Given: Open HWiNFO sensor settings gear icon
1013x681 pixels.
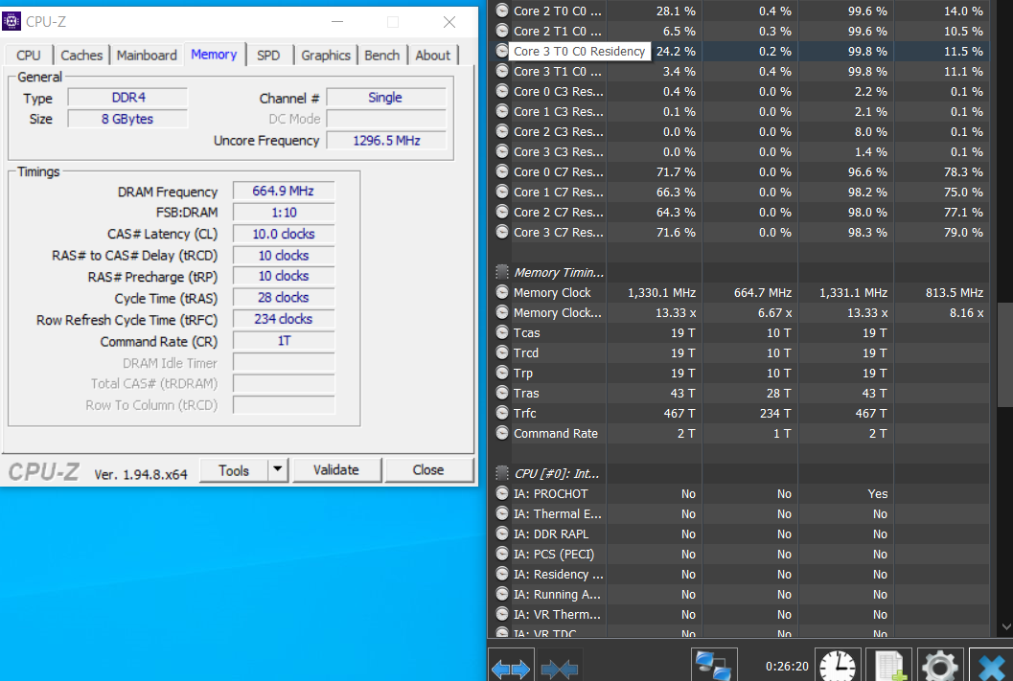Looking at the screenshot, I should pyautogui.click(x=941, y=667).
